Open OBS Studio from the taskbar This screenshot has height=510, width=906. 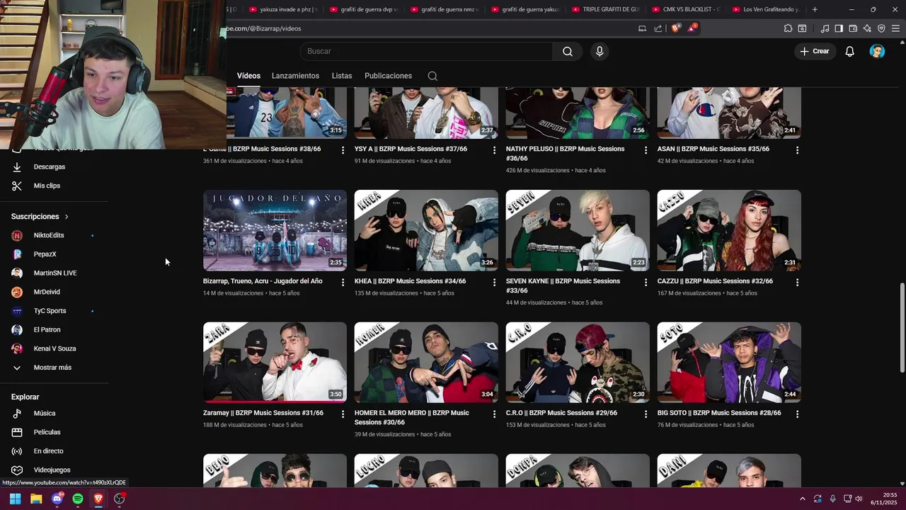click(x=120, y=499)
